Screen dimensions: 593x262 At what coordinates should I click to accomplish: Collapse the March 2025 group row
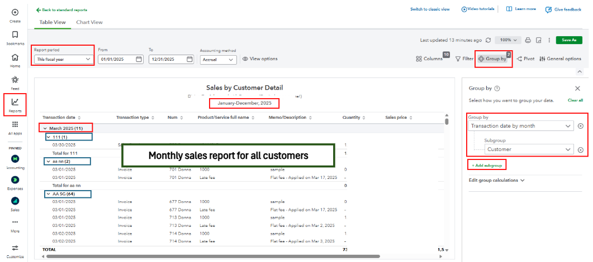point(45,128)
